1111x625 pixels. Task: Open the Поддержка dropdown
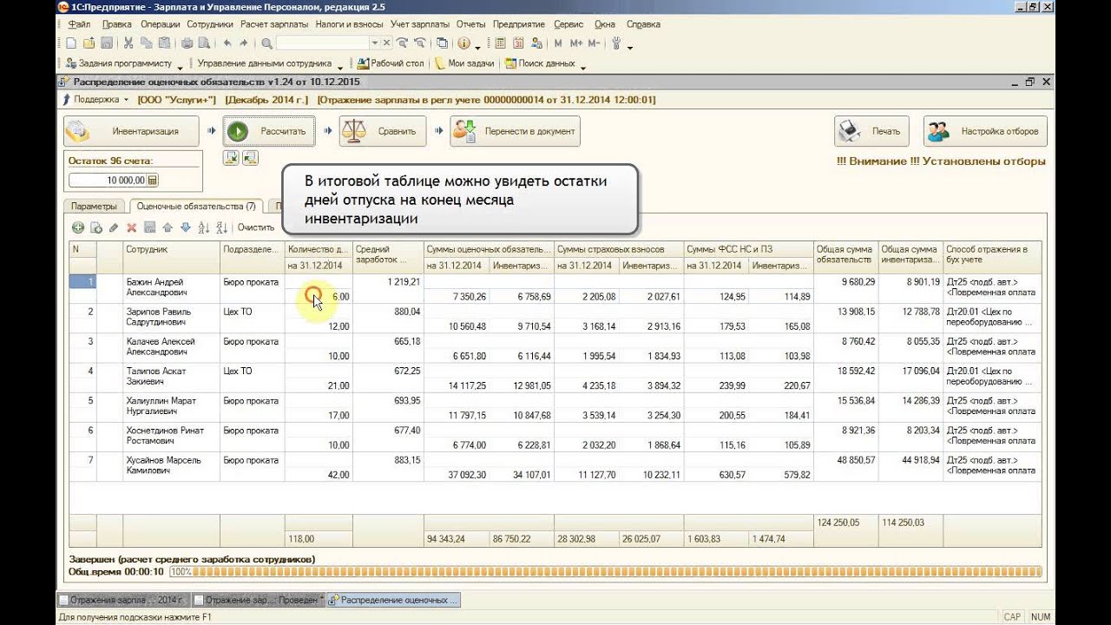95,100
